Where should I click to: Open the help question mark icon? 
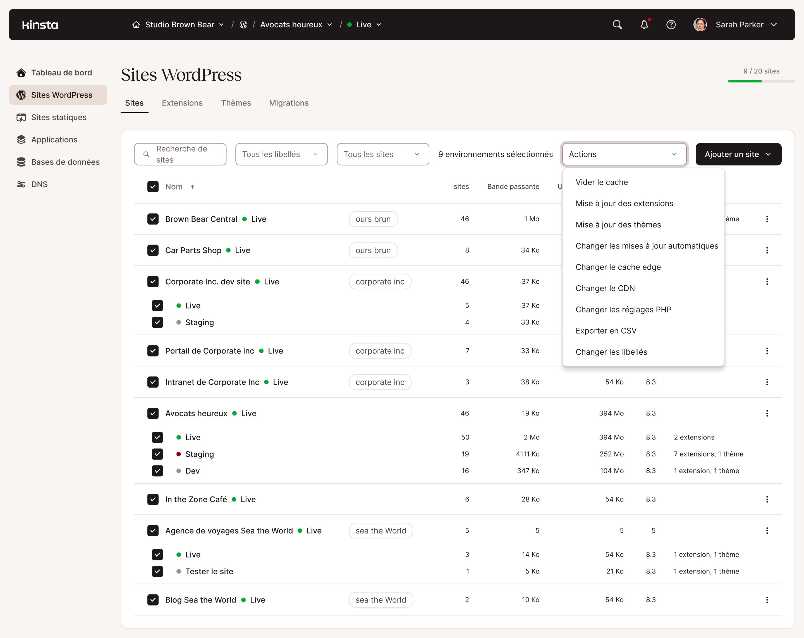pyautogui.click(x=671, y=25)
